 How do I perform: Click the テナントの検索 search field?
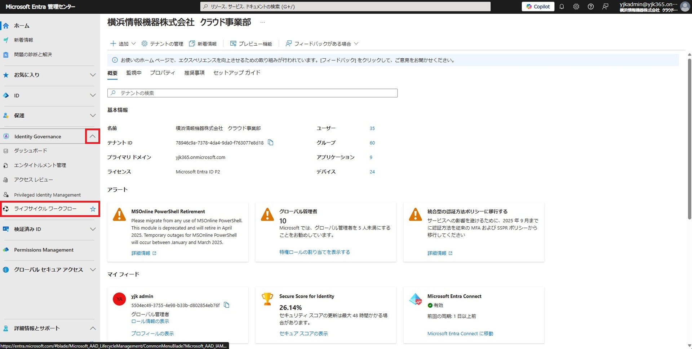[252, 93]
